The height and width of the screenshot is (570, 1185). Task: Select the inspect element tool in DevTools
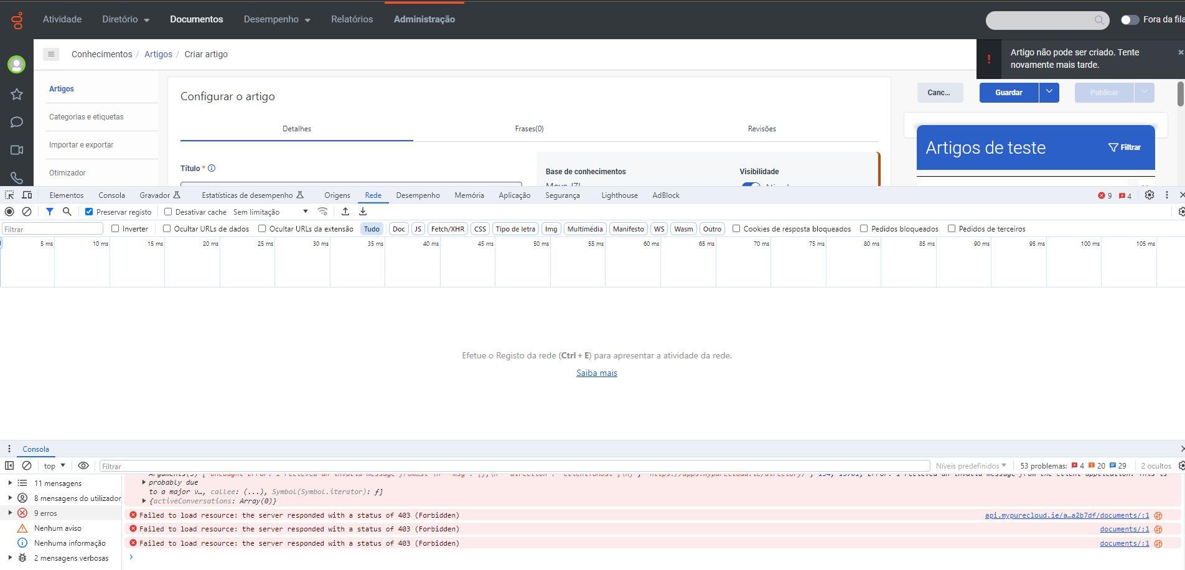(x=9, y=195)
